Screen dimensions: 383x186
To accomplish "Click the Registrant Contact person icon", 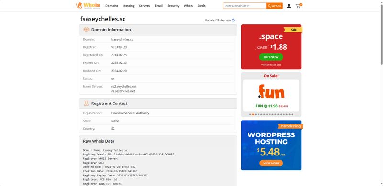I will (86, 103).
